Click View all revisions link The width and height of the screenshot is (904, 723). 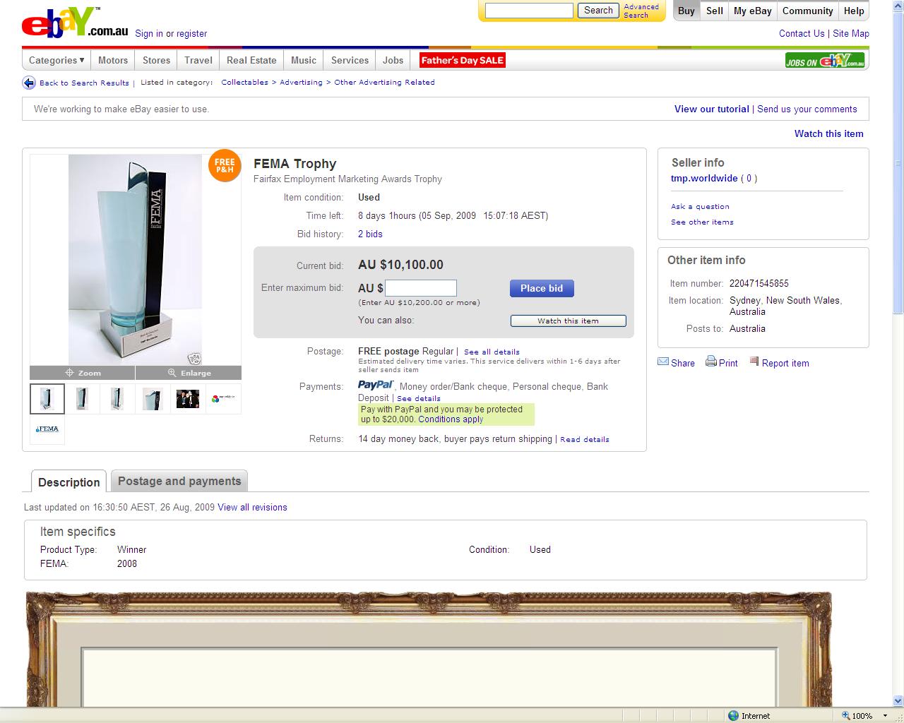[252, 507]
